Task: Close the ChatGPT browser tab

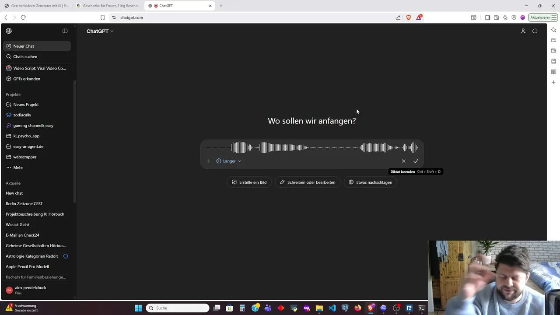Action: click(210, 6)
